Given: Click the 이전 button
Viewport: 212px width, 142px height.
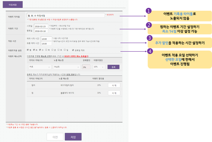Looking at the screenshot, I should [x=55, y=137].
